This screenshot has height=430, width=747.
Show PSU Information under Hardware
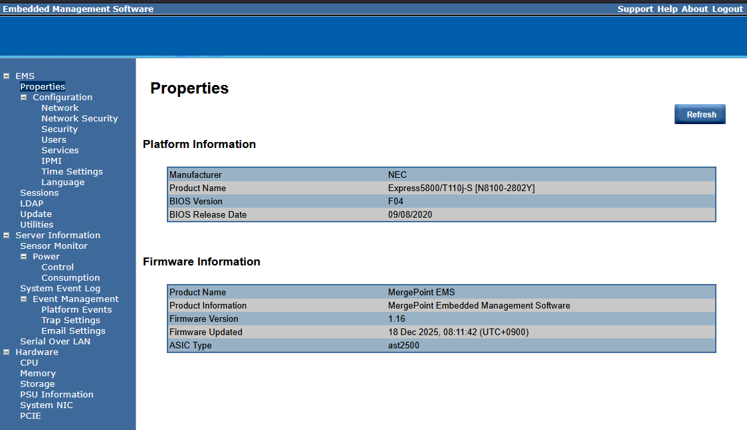coord(56,395)
